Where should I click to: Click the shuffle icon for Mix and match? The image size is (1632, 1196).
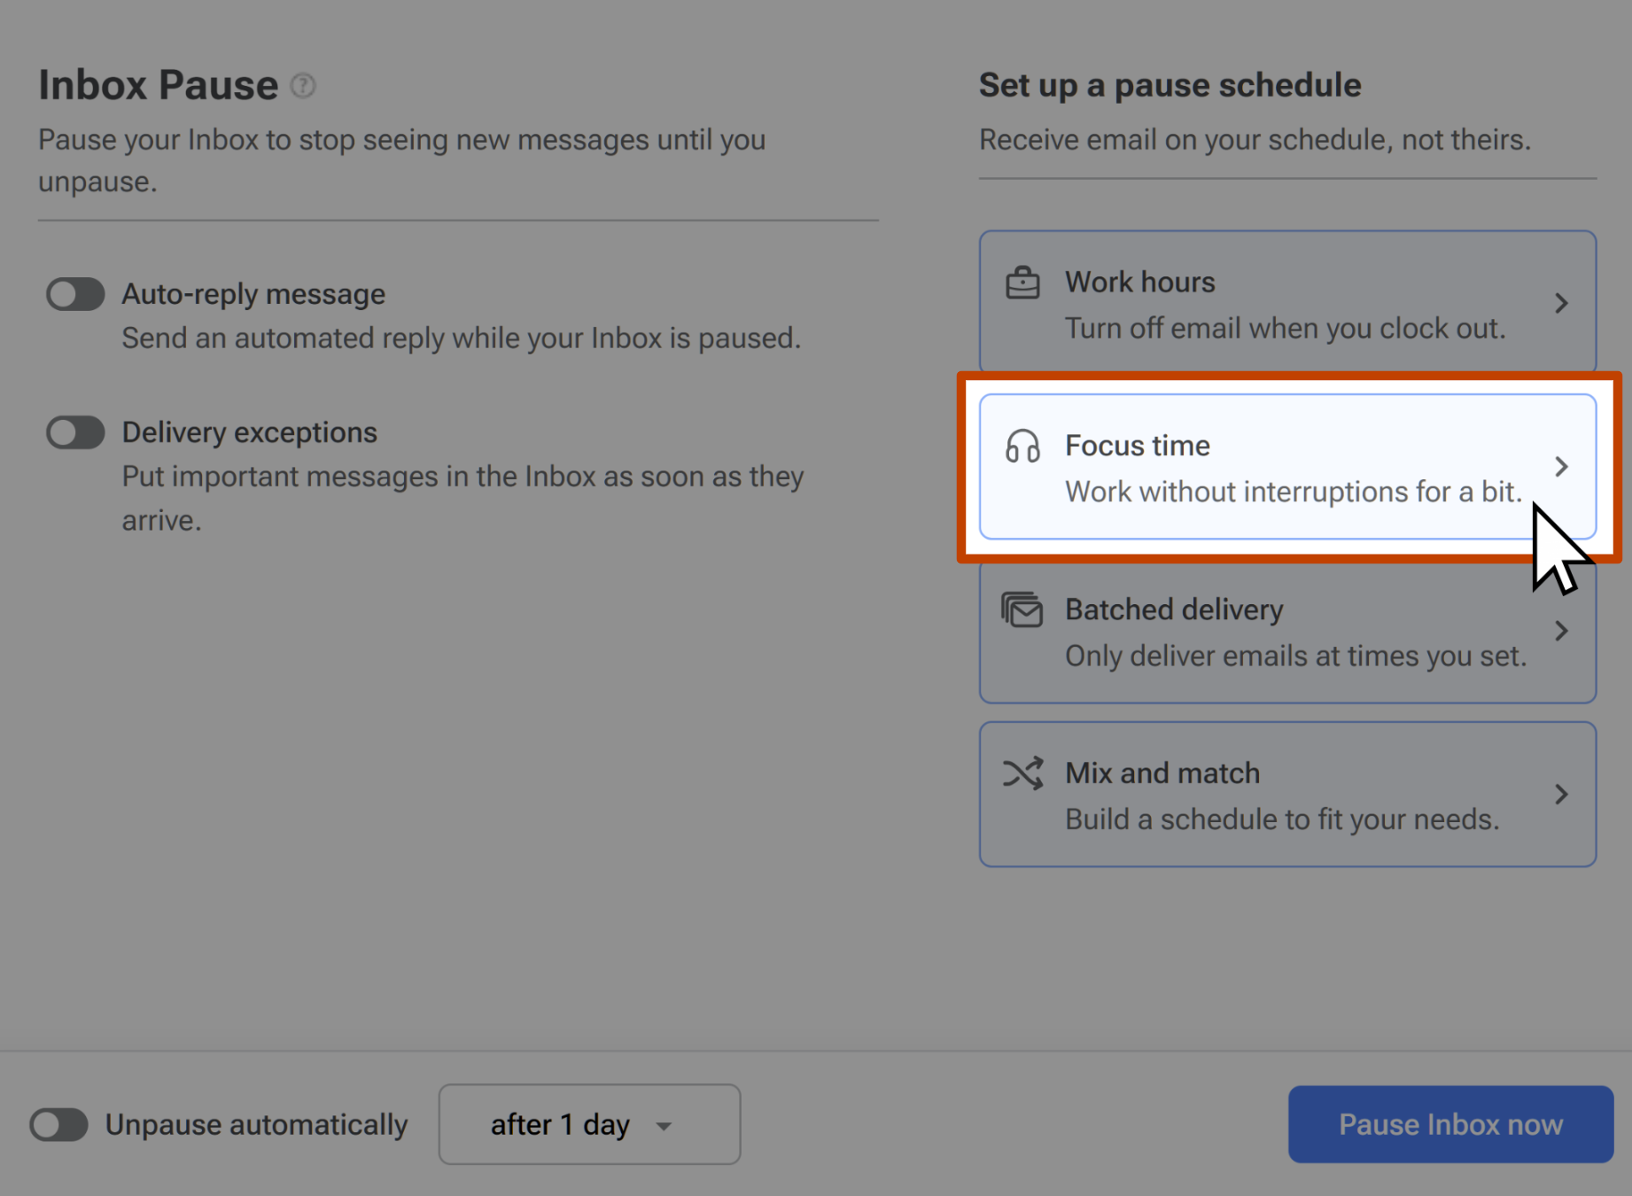(1022, 773)
